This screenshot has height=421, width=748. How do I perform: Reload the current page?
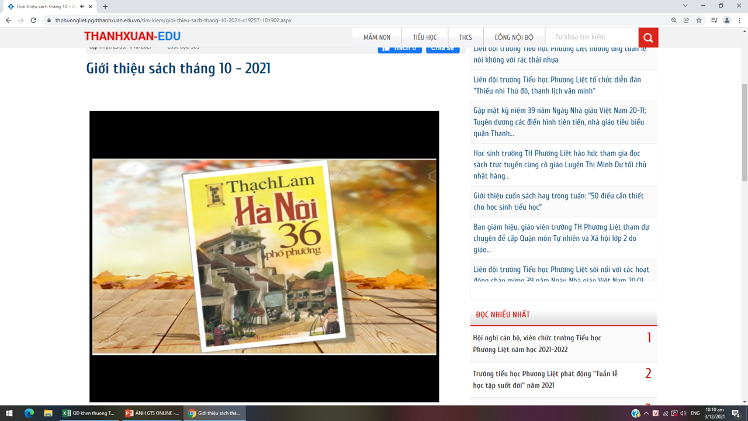click(33, 20)
